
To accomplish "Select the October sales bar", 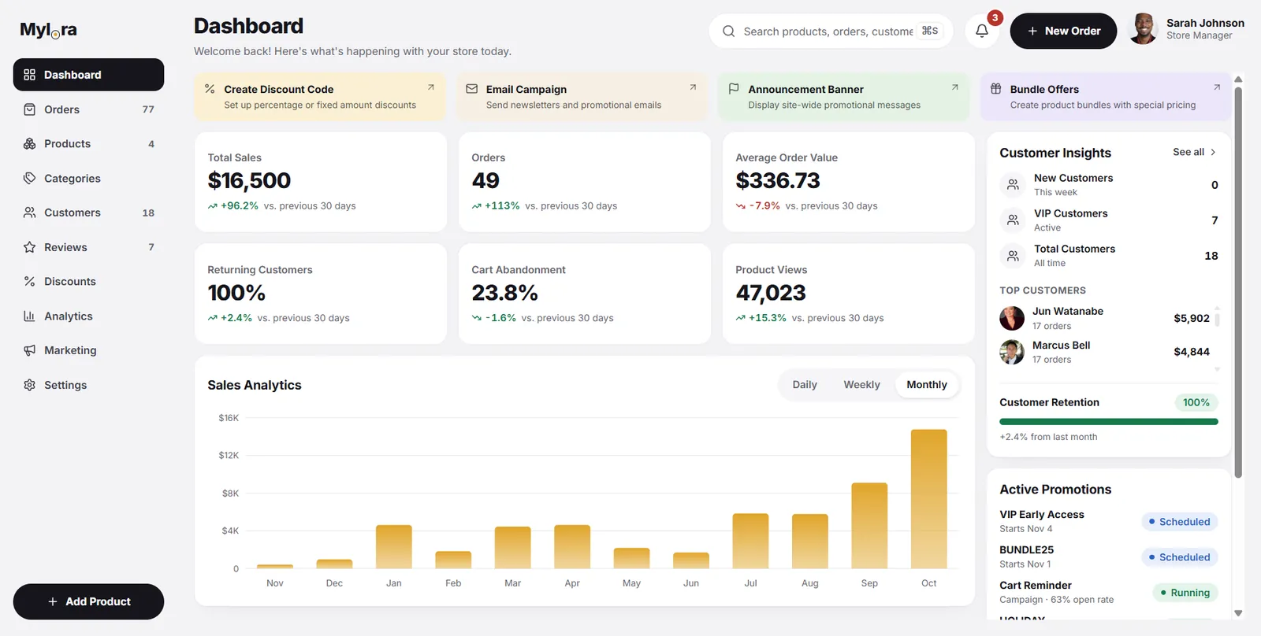I will [928, 499].
